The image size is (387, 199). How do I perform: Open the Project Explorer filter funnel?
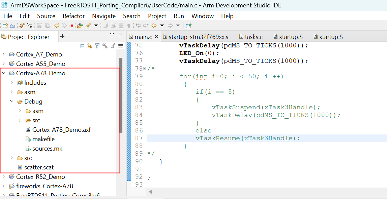[x=97, y=46]
